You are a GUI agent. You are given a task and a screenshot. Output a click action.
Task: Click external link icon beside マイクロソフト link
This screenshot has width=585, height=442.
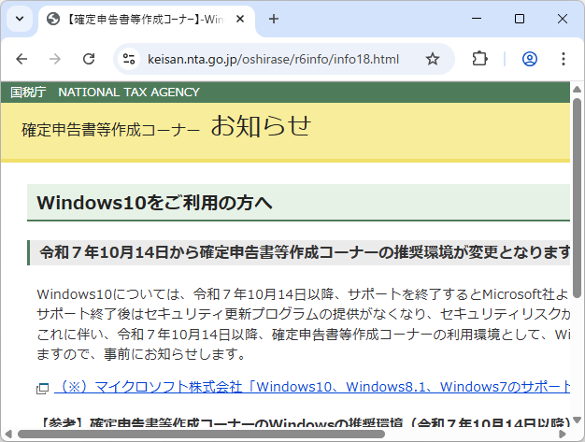tap(42, 389)
